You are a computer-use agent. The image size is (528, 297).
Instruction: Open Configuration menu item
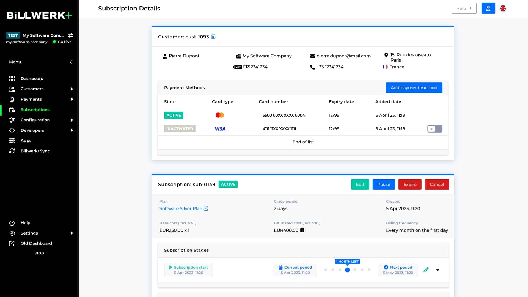click(x=35, y=120)
